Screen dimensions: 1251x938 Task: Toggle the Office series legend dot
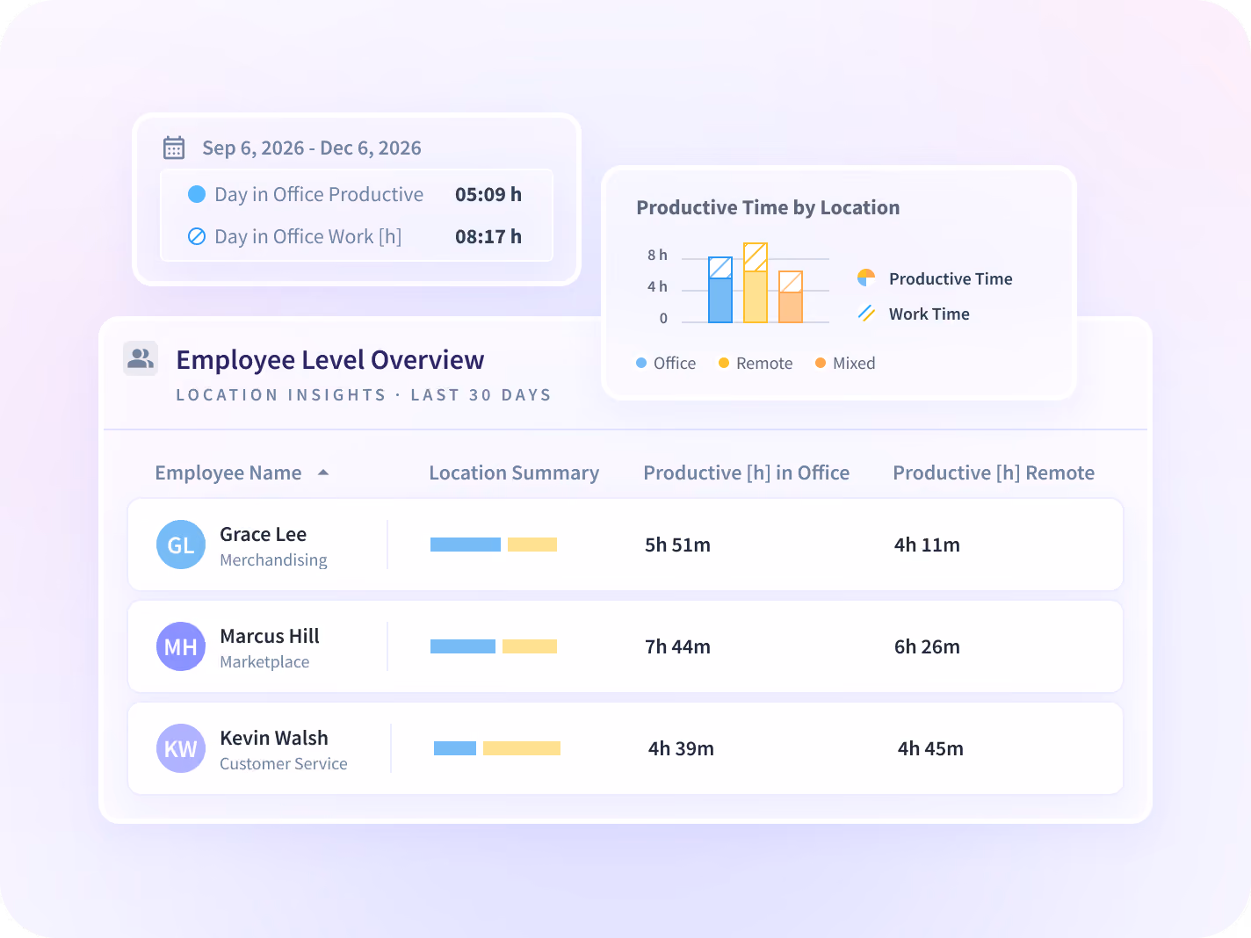pos(641,363)
